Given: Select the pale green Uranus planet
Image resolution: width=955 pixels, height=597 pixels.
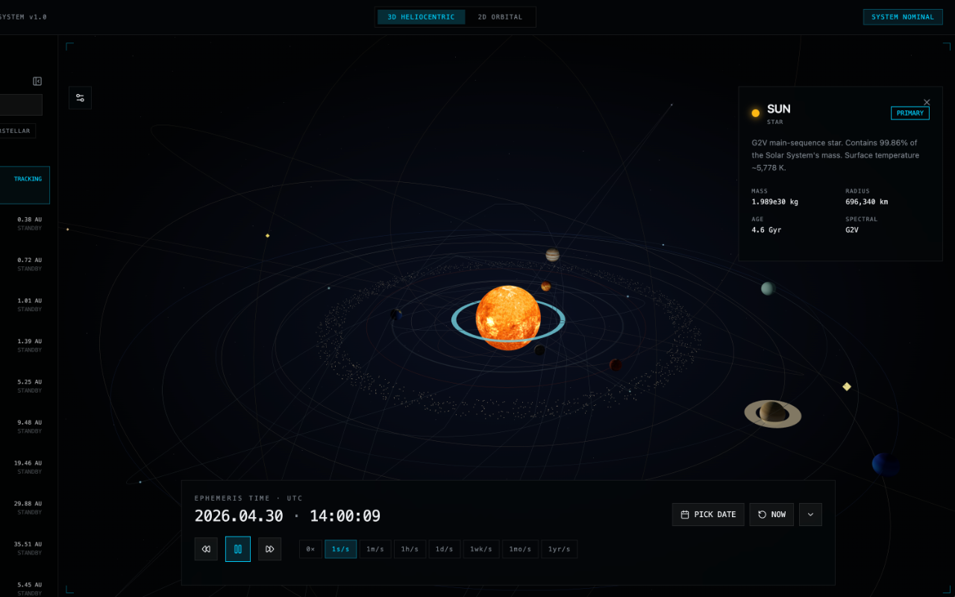Looking at the screenshot, I should point(768,289).
